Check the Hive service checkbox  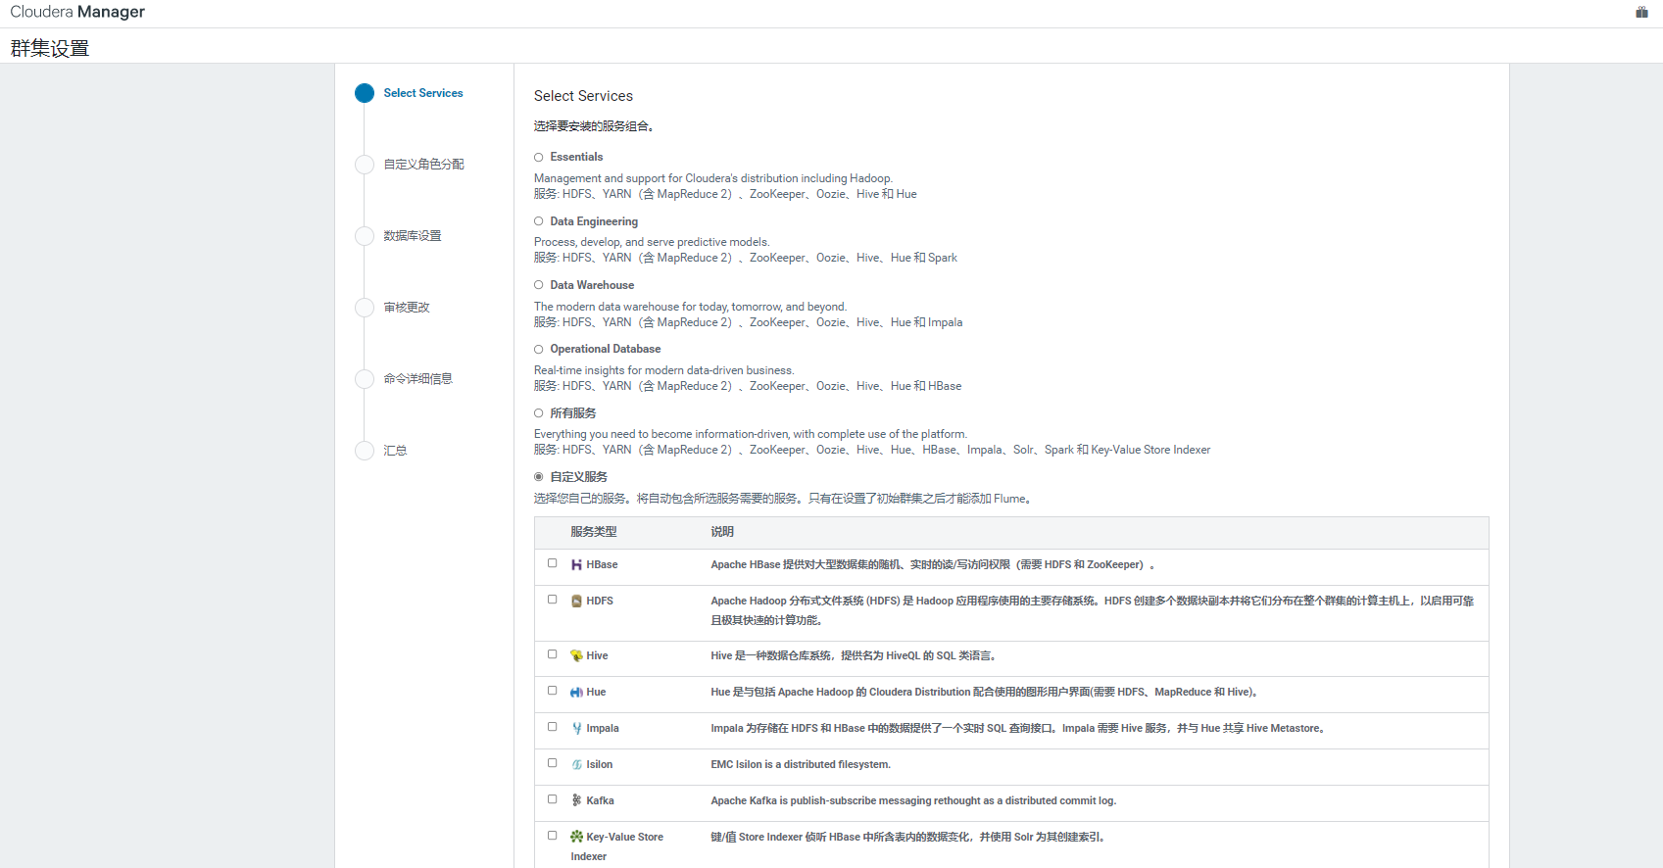point(552,654)
